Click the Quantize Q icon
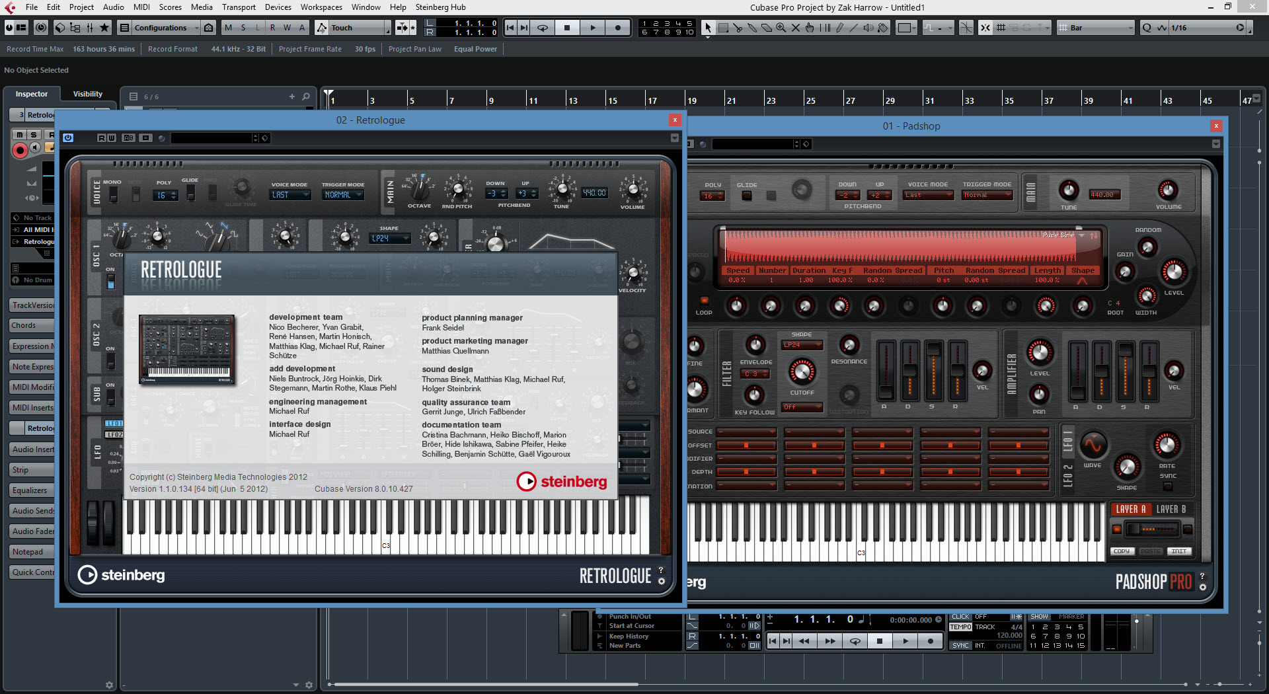The width and height of the screenshot is (1269, 694). (x=1147, y=28)
